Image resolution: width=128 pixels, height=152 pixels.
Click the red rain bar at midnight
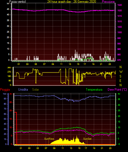(16, 128)
